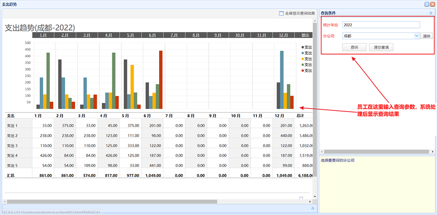
Task: Click the 817.00 total in 汇总 row
Action: point(112,176)
